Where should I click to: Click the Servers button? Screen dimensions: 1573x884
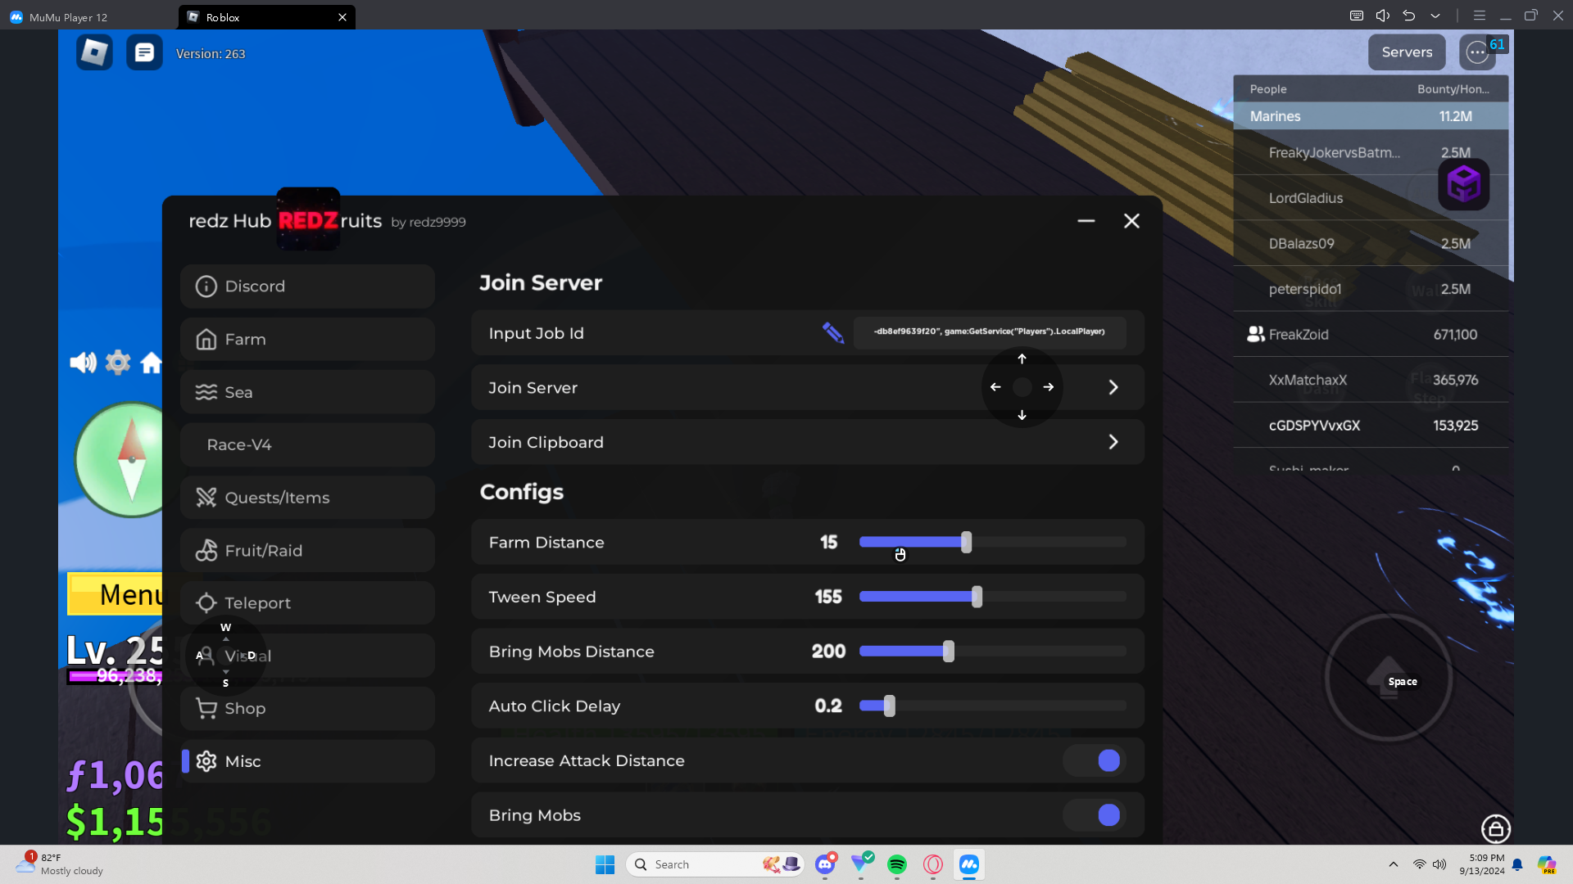(1407, 52)
